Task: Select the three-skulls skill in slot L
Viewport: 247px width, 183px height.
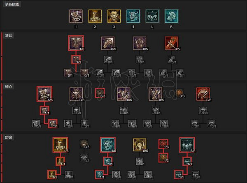Action: point(152,16)
